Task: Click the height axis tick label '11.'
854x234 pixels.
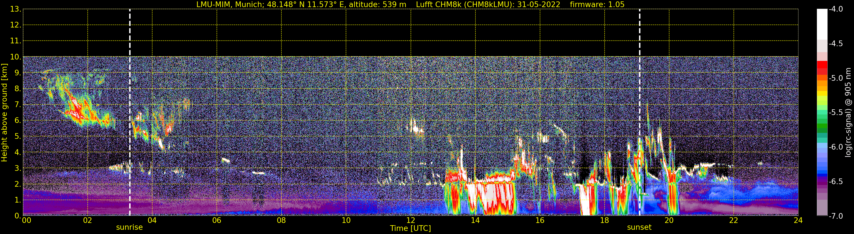Action: pos(16,41)
